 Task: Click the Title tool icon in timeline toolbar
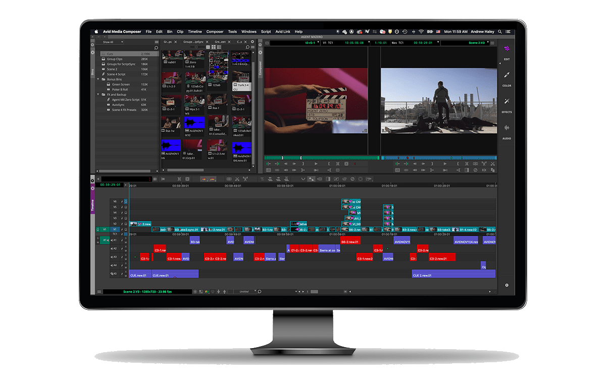(x=263, y=179)
